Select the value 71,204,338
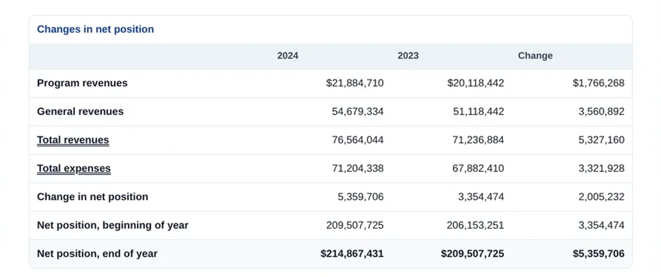Image resolution: width=661 pixels, height=277 pixels. click(358, 169)
